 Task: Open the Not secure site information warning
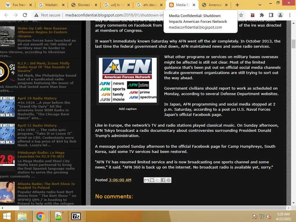[48, 15]
